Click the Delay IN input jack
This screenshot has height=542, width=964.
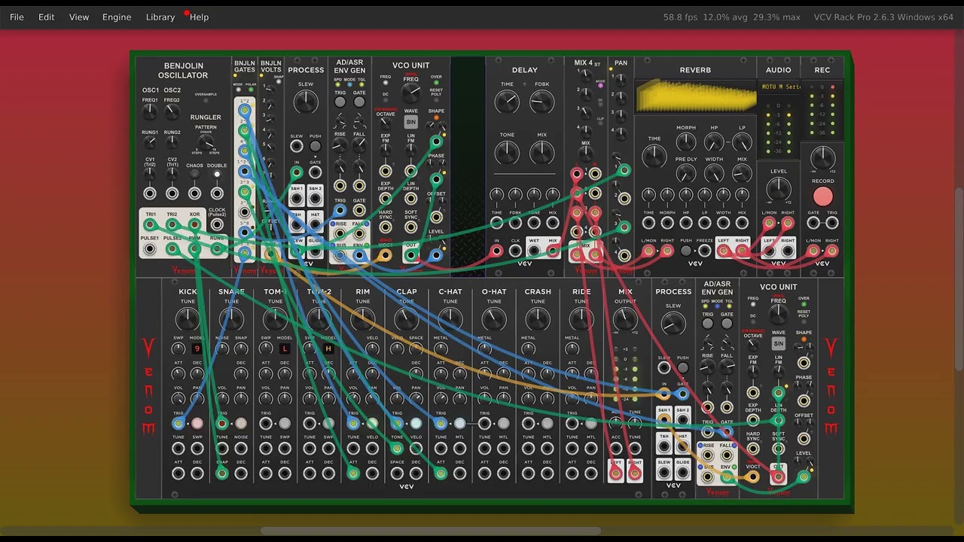[496, 251]
